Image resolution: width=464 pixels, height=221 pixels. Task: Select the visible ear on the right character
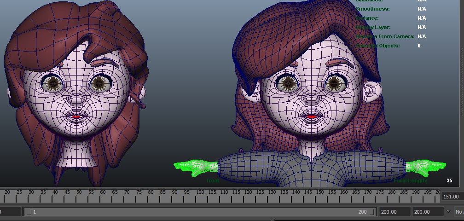pyautogui.click(x=372, y=93)
